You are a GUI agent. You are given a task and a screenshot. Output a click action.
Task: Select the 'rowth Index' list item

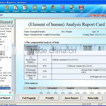click(x=6, y=31)
